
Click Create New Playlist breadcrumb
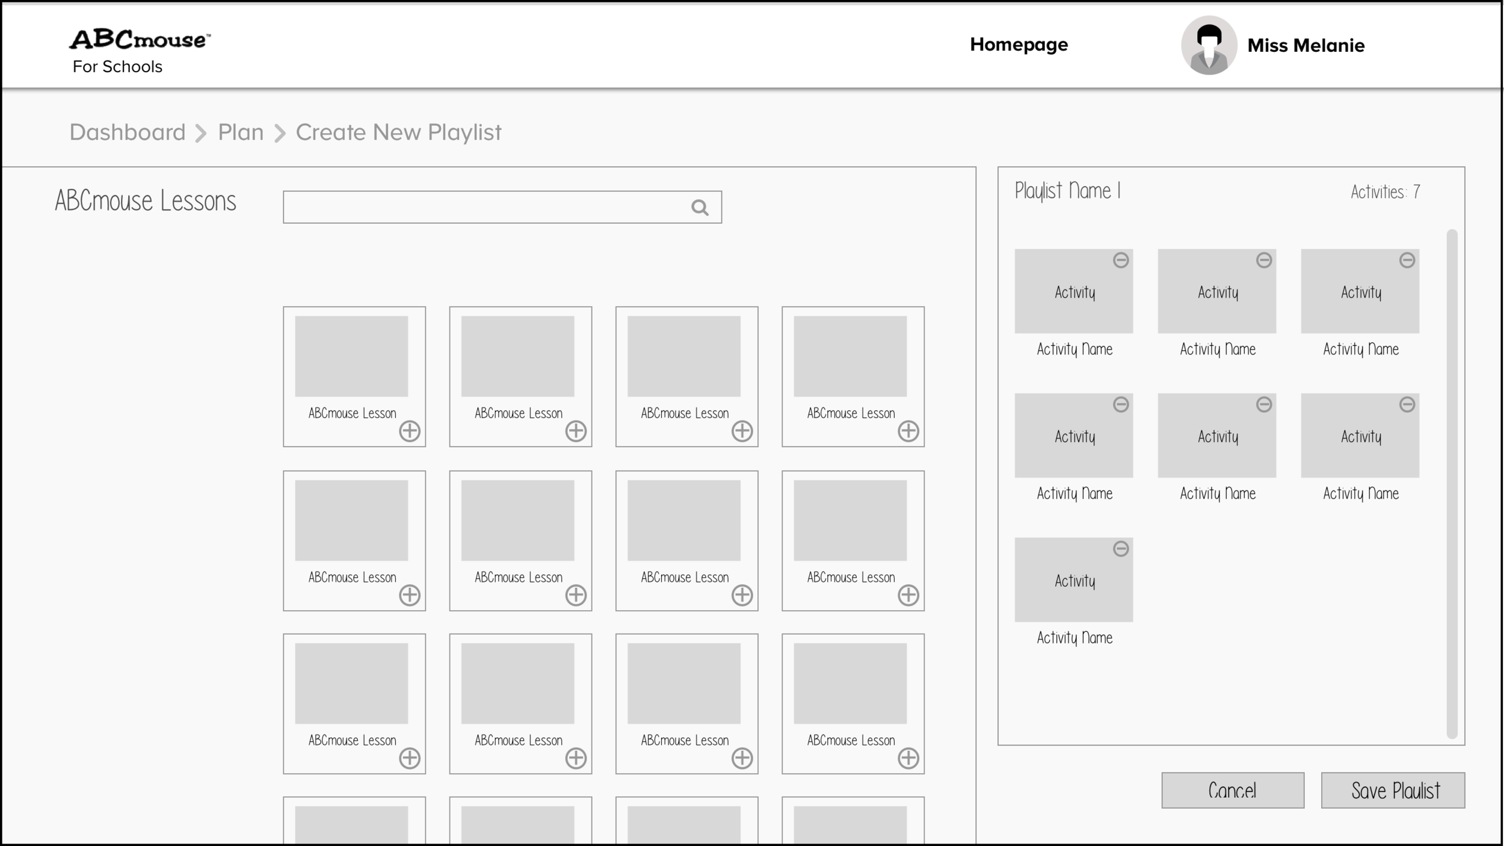(x=398, y=133)
